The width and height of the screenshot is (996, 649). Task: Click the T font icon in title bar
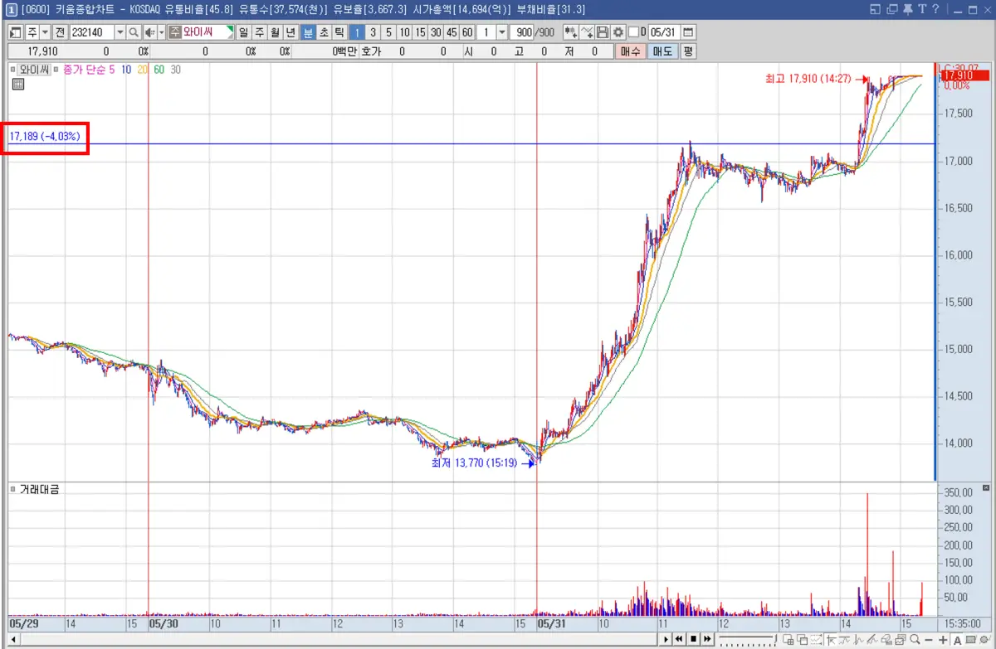[921, 9]
